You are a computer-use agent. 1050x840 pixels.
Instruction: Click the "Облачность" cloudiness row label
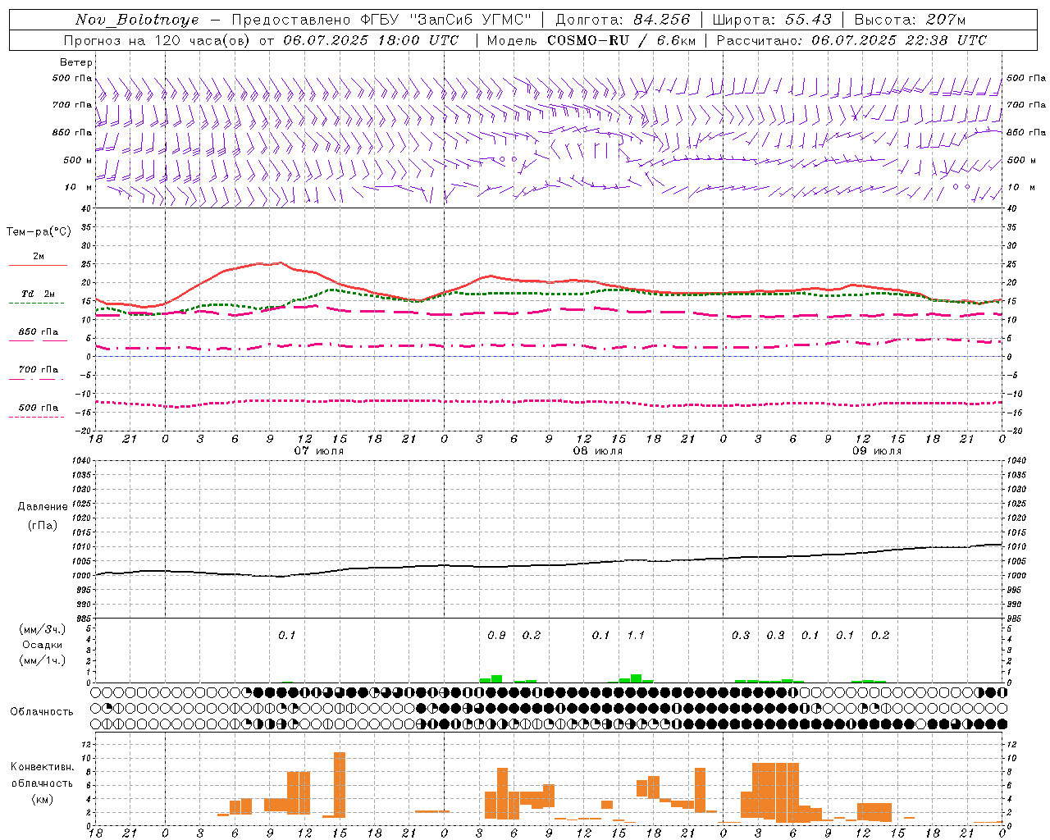coord(42,712)
